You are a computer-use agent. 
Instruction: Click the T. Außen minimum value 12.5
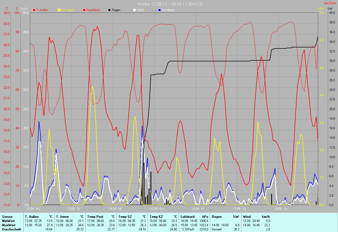pos(49,221)
